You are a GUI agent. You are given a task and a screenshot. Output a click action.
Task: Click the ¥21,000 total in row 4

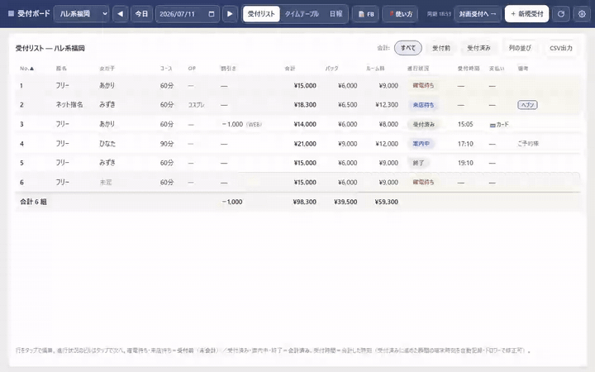305,144
